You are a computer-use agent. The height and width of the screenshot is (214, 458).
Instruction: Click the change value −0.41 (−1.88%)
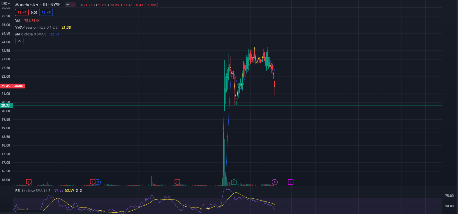click(x=146, y=5)
